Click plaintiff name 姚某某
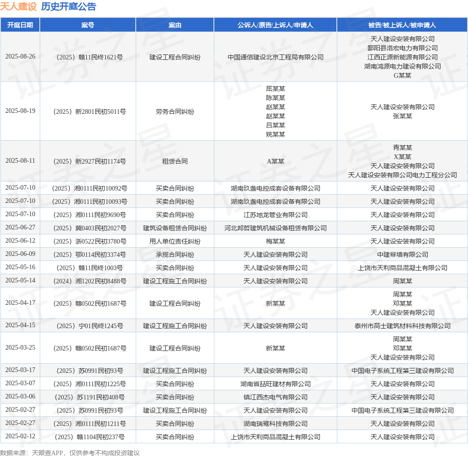This screenshot has height=457, width=468. click(x=276, y=134)
